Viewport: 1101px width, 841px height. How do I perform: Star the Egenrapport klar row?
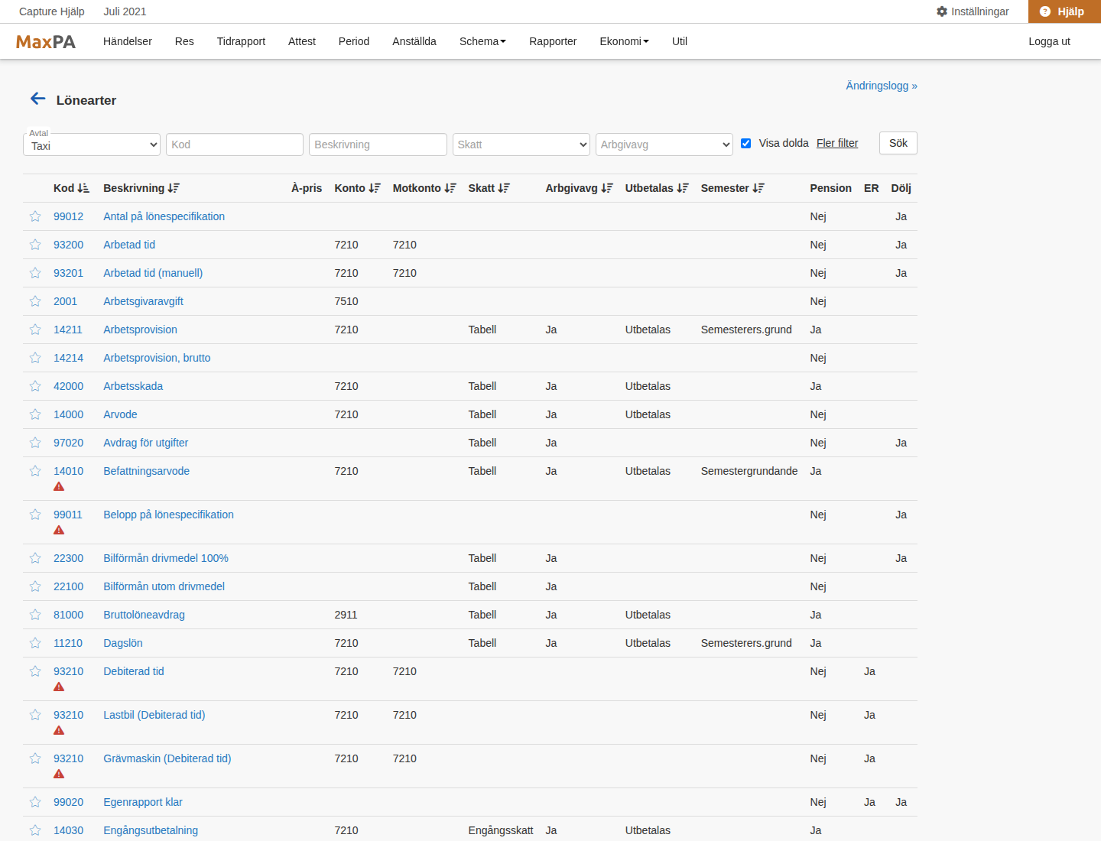[x=35, y=802]
